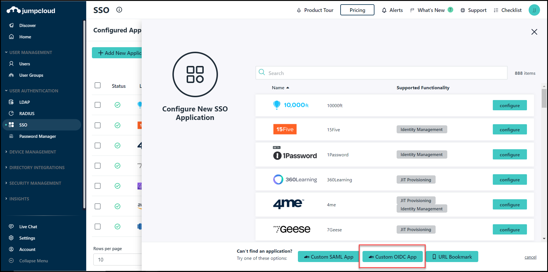Expand SECURITY MANAGEMENT in the sidebar
Viewport: 548px width, 272px height.
(x=35, y=183)
